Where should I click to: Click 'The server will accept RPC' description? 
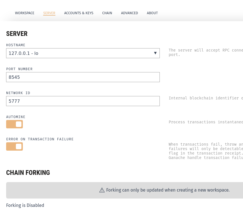(x=206, y=52)
